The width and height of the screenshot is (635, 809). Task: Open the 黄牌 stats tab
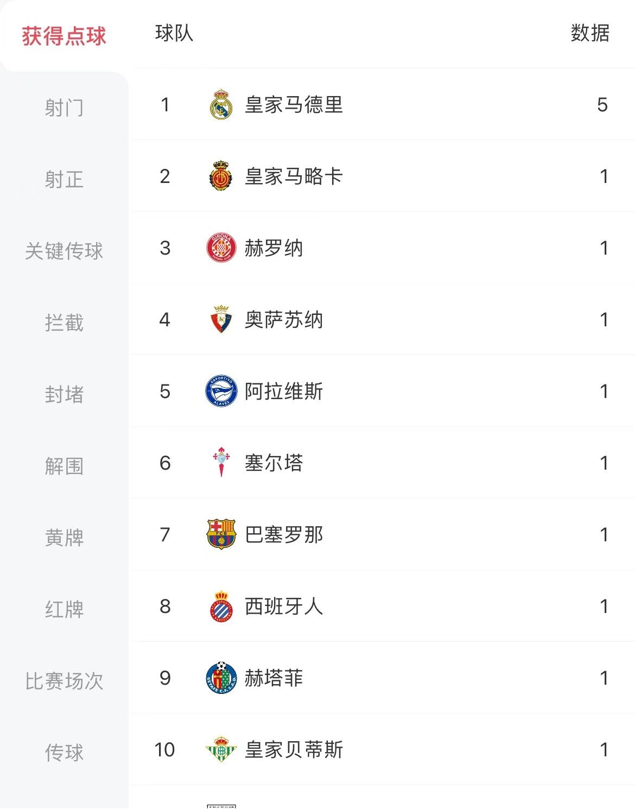click(x=64, y=538)
